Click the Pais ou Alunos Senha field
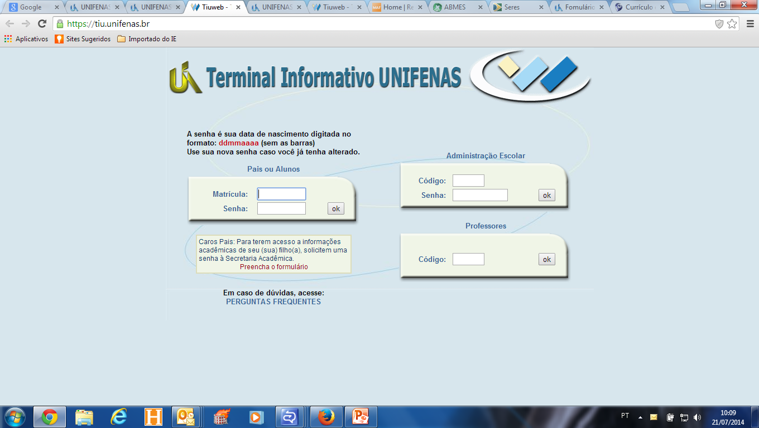This screenshot has width=759, height=428. click(x=281, y=208)
